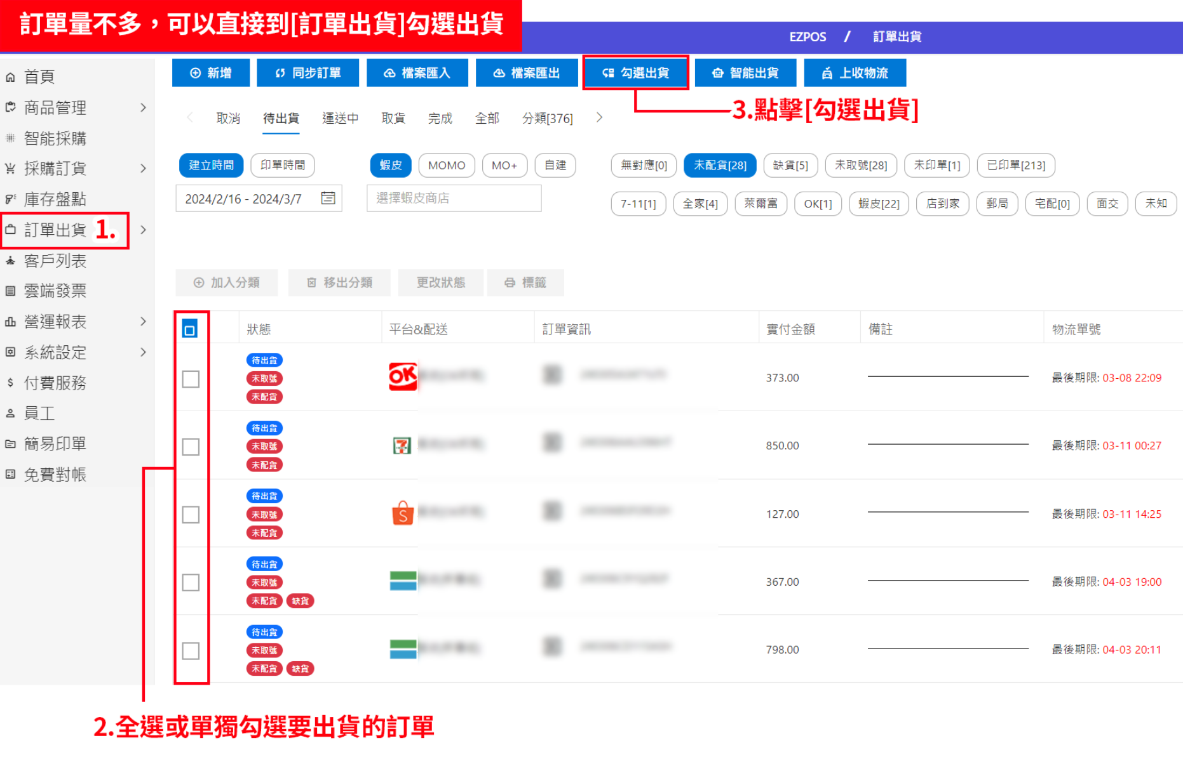
Task: Open 智能採購 in the sidebar
Action: point(55,138)
